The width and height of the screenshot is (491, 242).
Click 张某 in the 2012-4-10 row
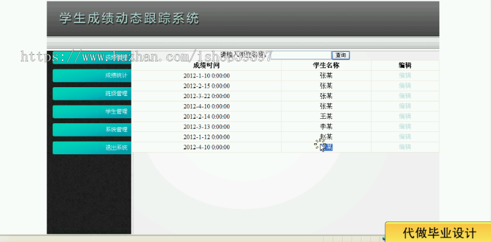(x=326, y=106)
